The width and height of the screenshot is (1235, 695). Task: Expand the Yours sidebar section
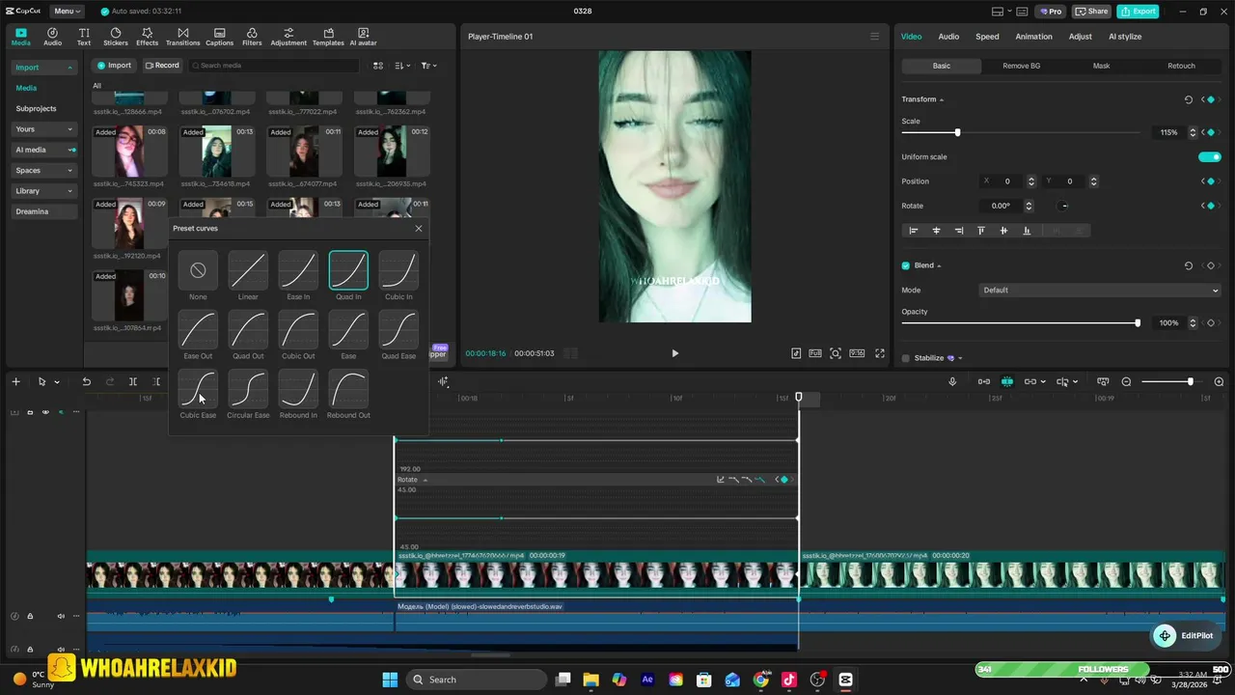(43, 129)
